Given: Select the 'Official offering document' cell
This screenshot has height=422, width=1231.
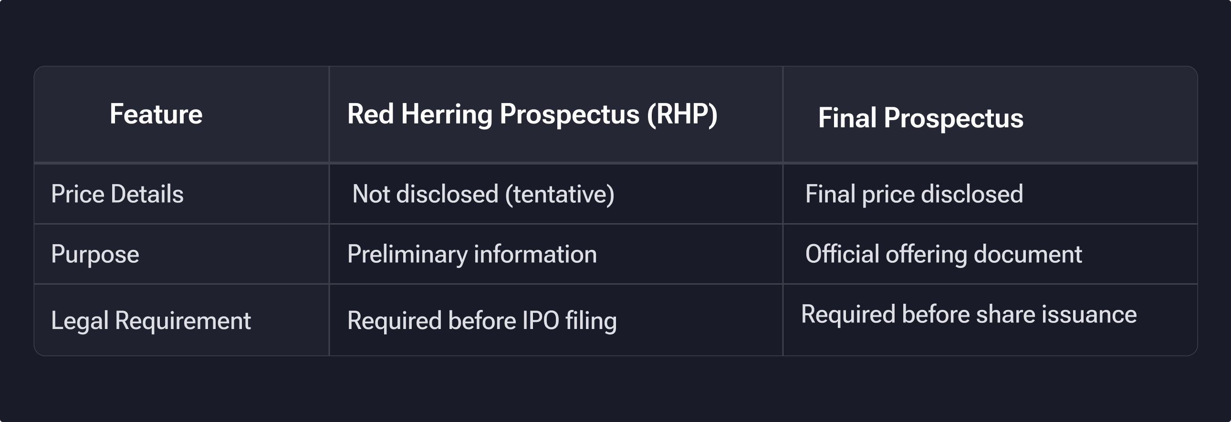Looking at the screenshot, I should point(943,255).
